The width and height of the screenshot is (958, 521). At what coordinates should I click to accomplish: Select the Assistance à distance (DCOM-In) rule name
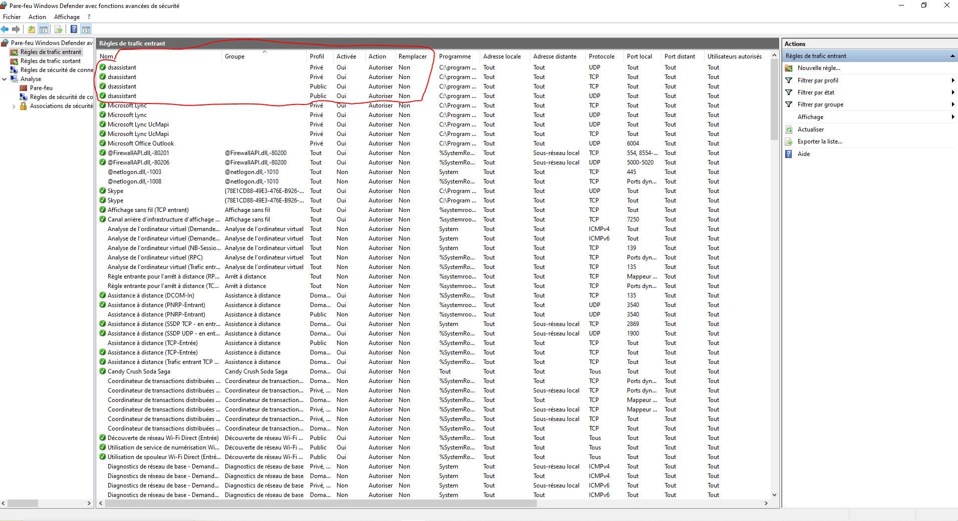coord(151,295)
